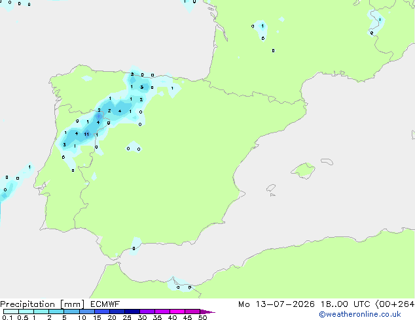
Task: Click the date "13-07-2026"
Action: pyautogui.click(x=285, y=304)
